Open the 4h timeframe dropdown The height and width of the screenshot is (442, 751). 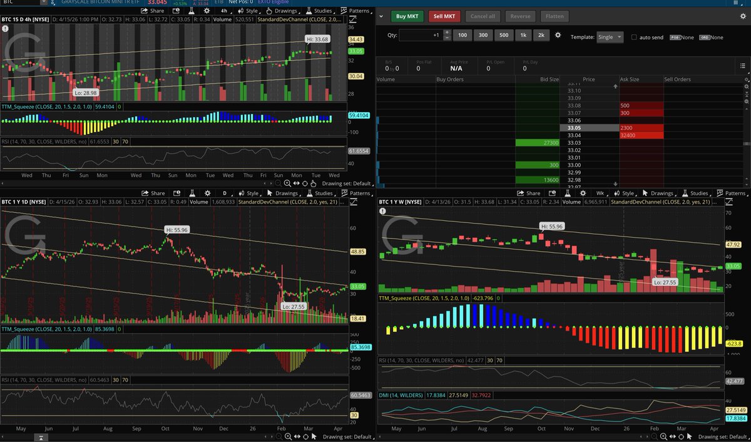pyautogui.click(x=224, y=11)
